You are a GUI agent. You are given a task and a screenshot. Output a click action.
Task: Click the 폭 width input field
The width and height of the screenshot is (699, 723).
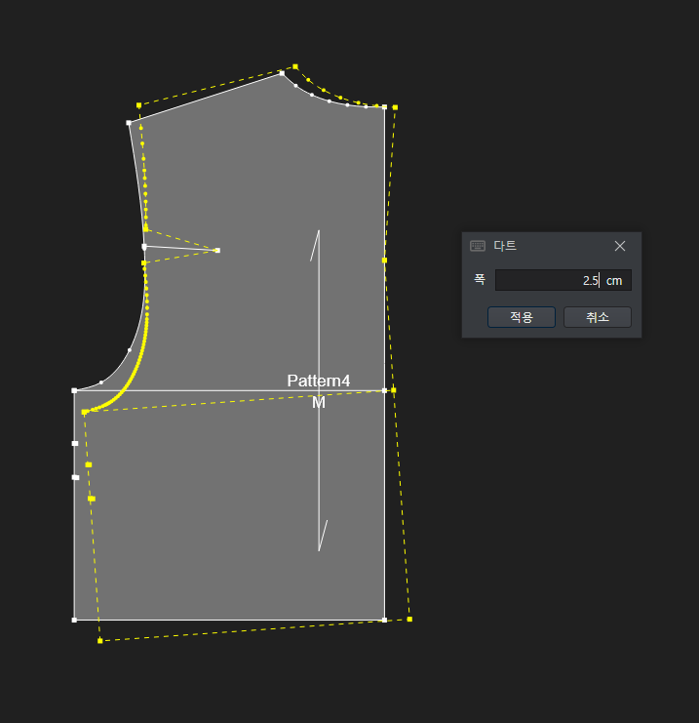click(563, 280)
